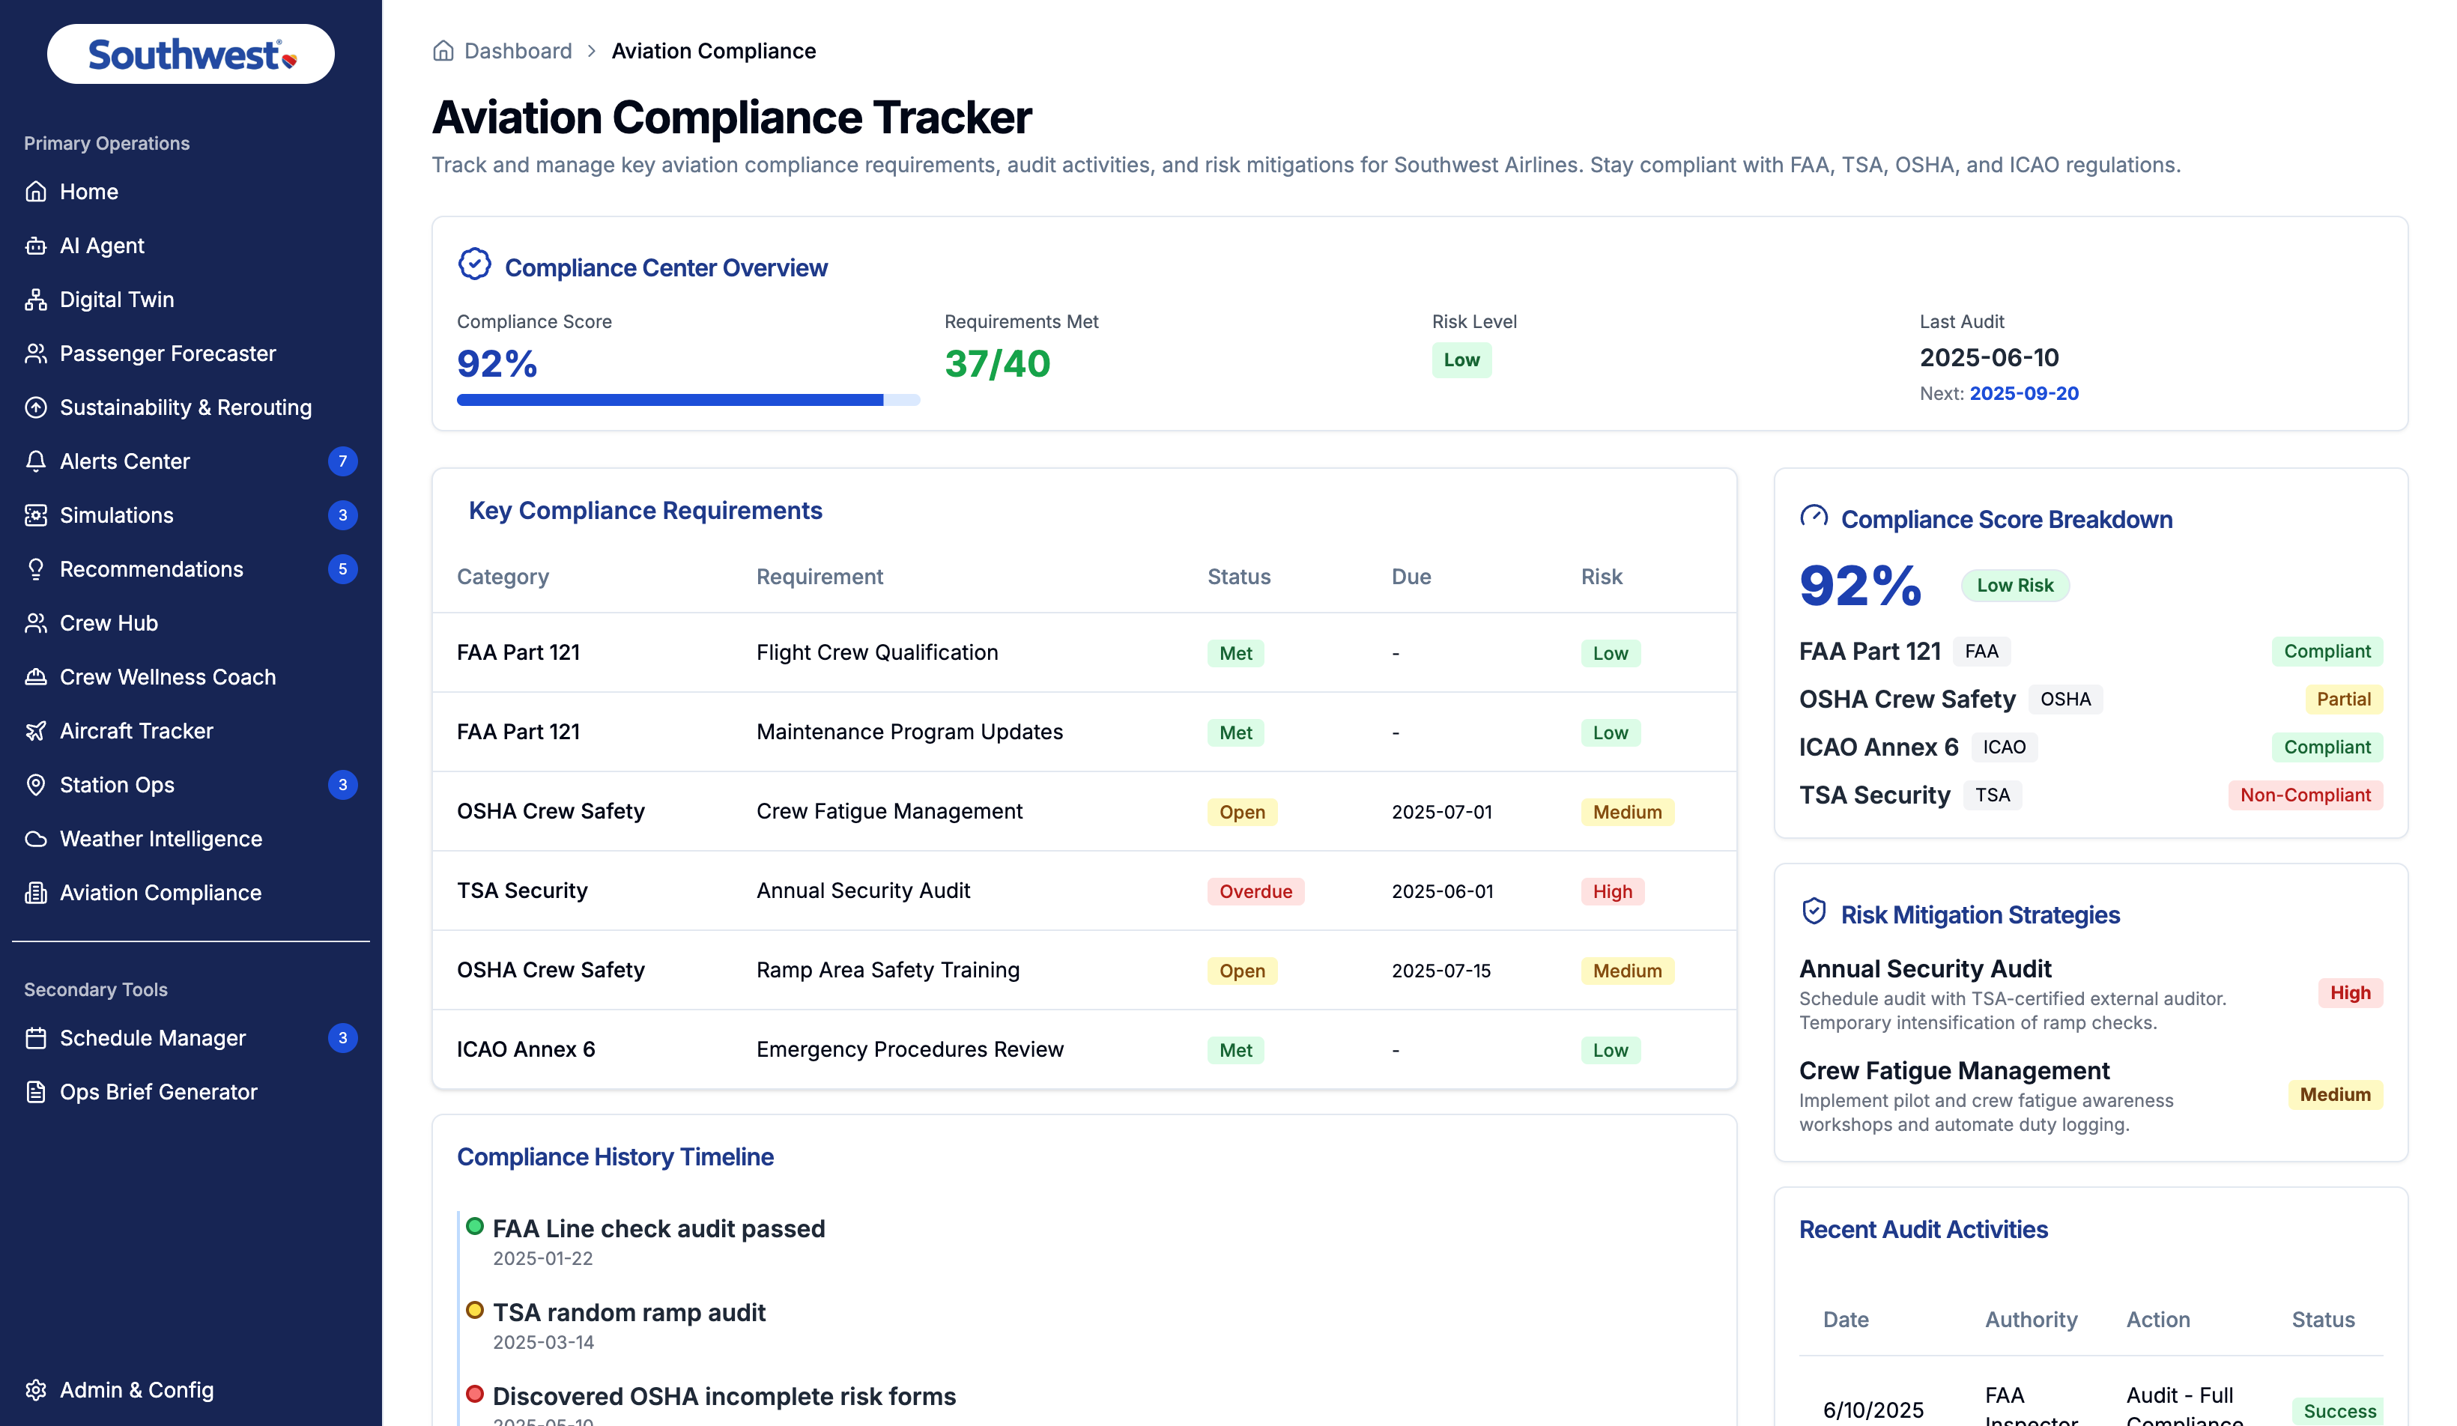
Task: Navigate to Crew Wellness Coach
Action: 191,677
